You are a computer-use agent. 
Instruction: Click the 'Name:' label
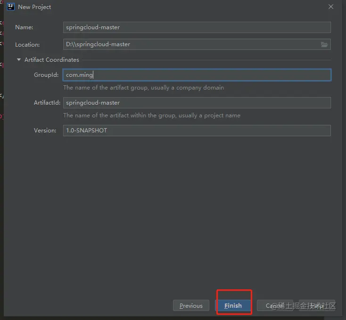[24, 27]
